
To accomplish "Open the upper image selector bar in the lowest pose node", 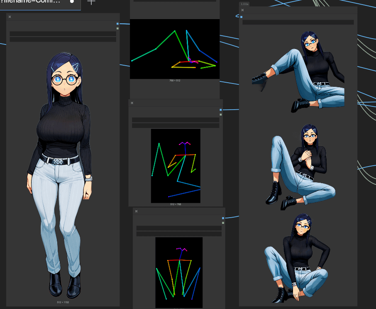I will coord(179,228).
